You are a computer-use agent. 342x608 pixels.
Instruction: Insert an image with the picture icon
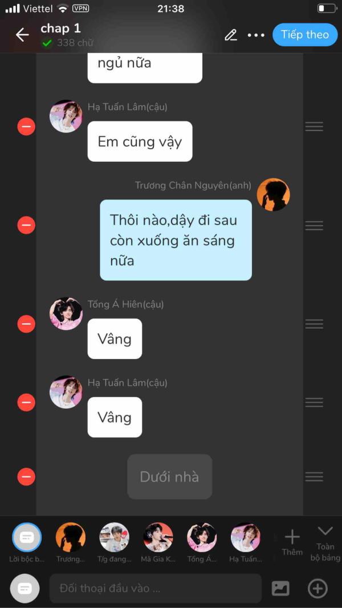pos(280,588)
